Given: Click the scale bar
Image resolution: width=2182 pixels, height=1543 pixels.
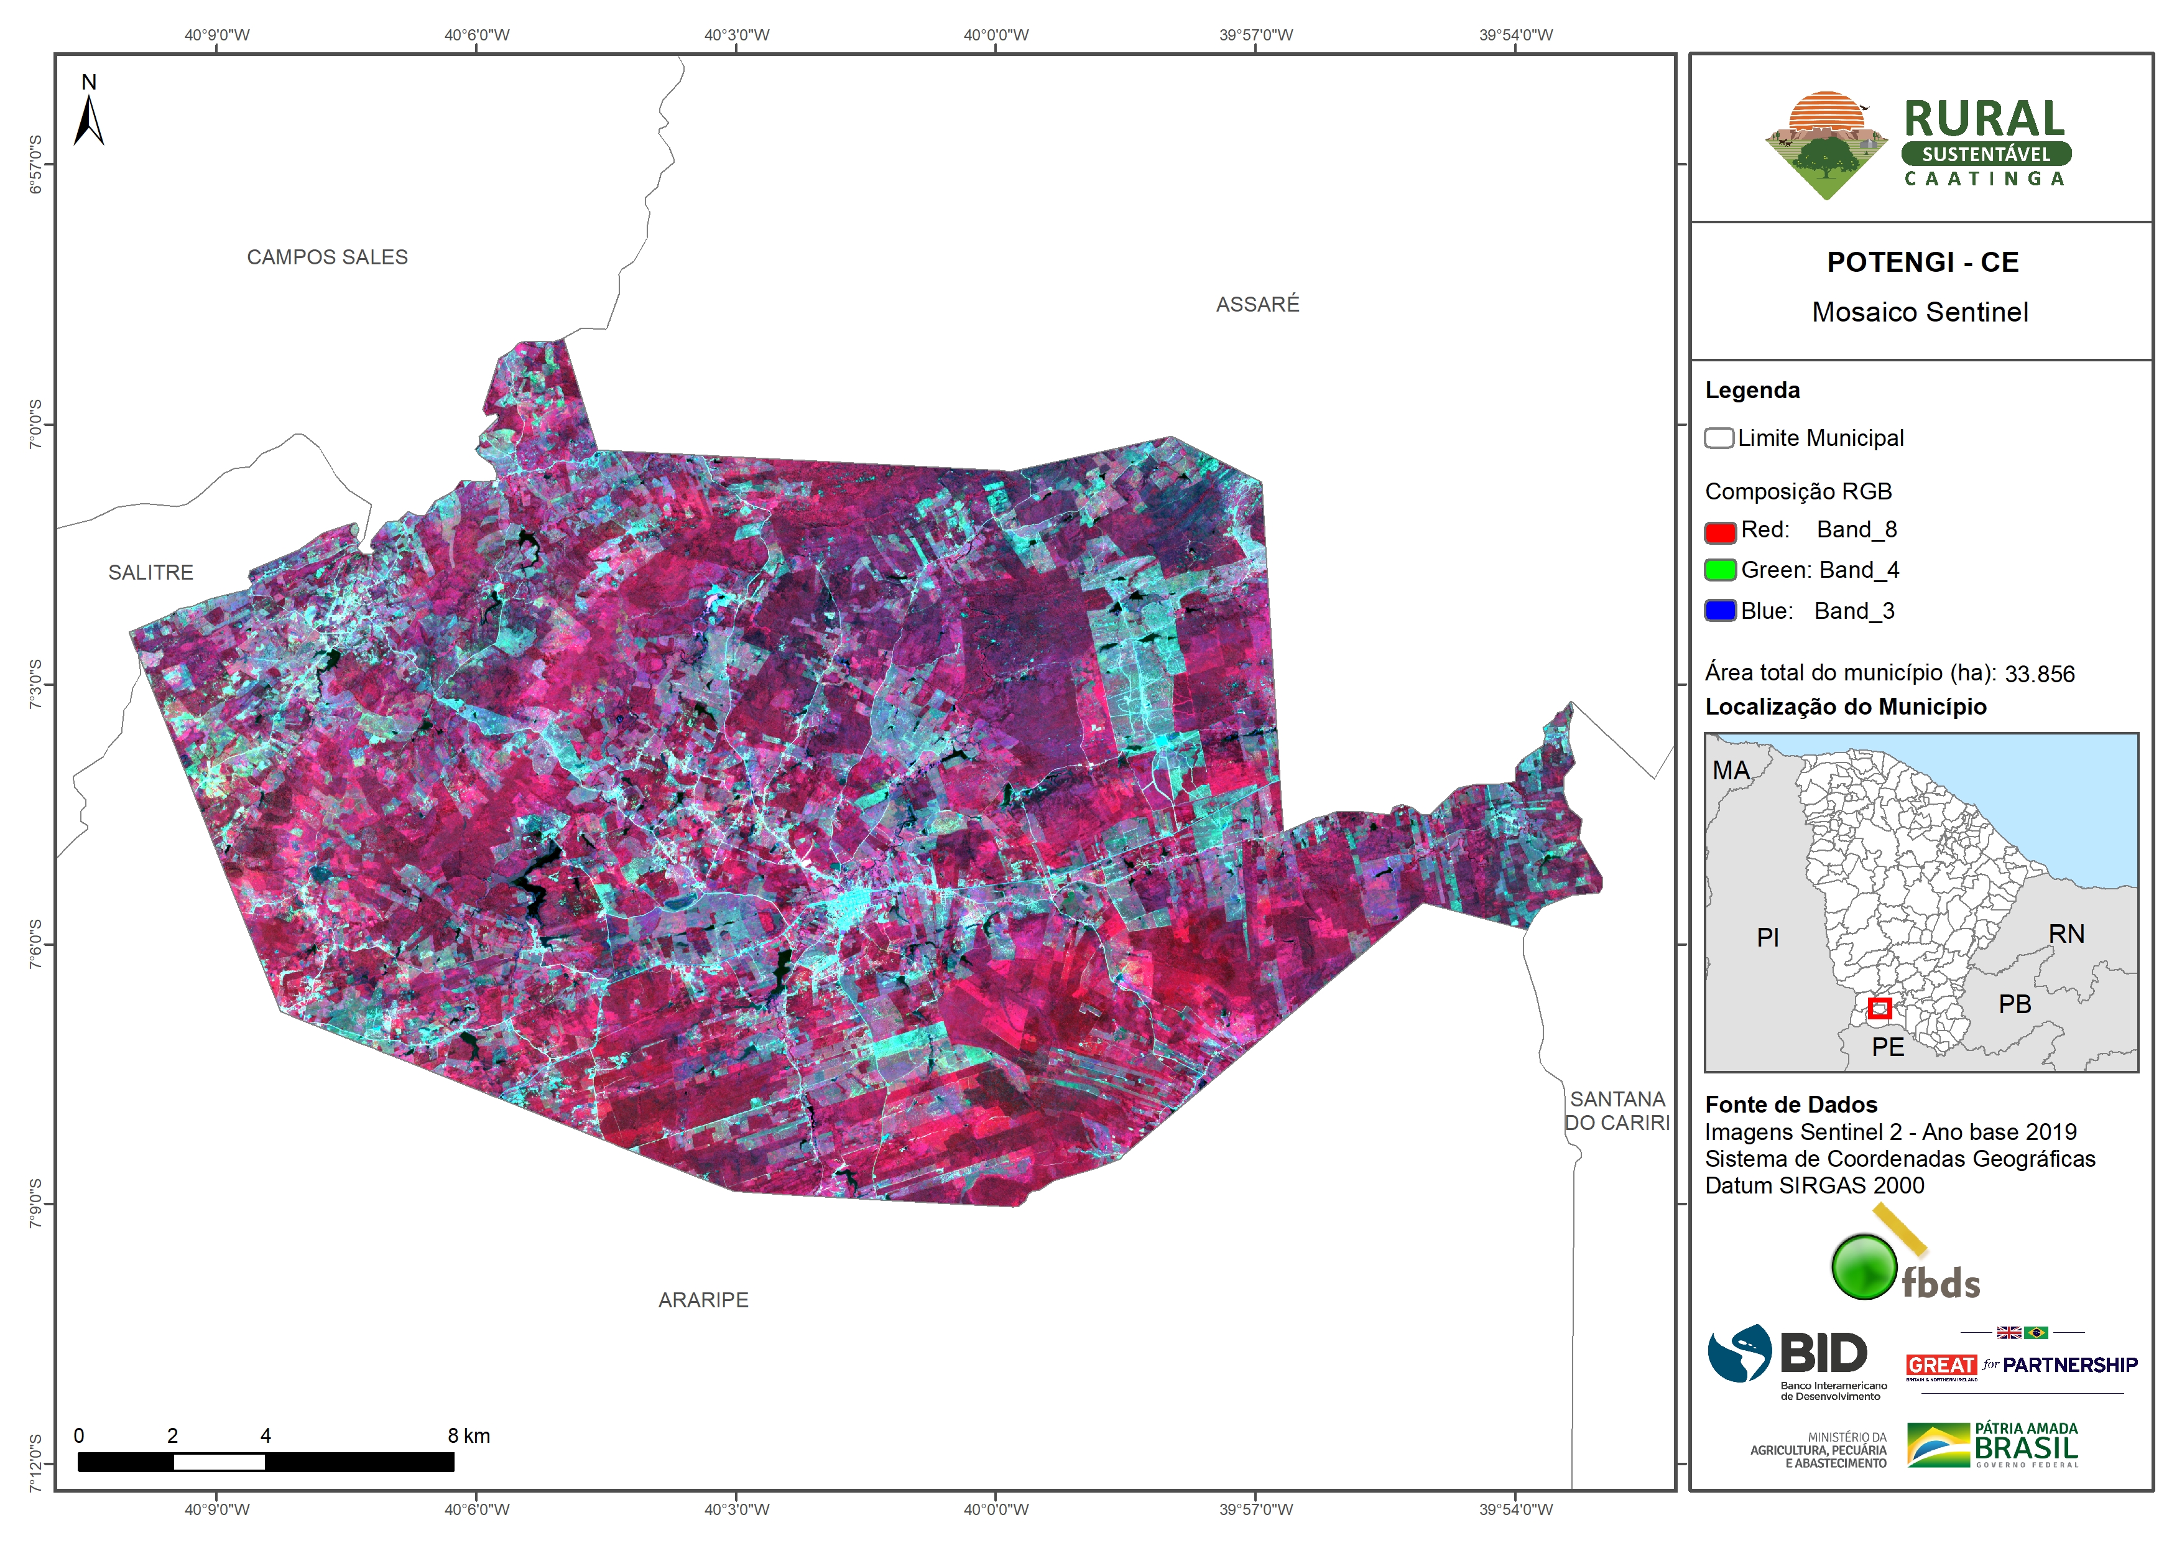Looking at the screenshot, I should [265, 1462].
